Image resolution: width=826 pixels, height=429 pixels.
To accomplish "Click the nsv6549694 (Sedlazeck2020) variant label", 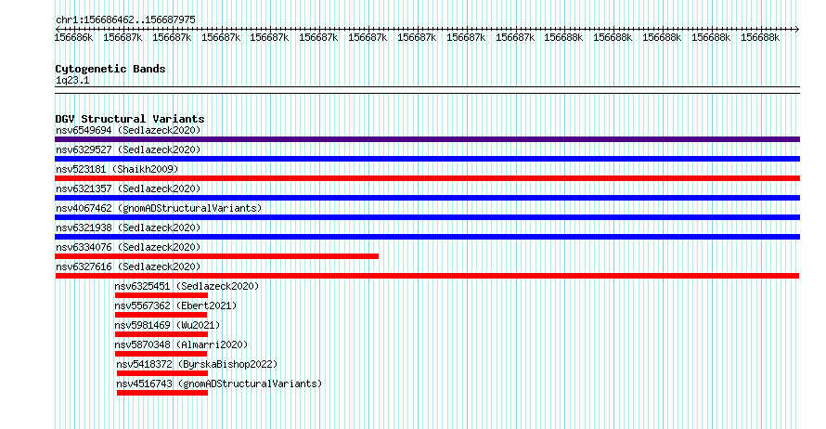I will 128,130.
